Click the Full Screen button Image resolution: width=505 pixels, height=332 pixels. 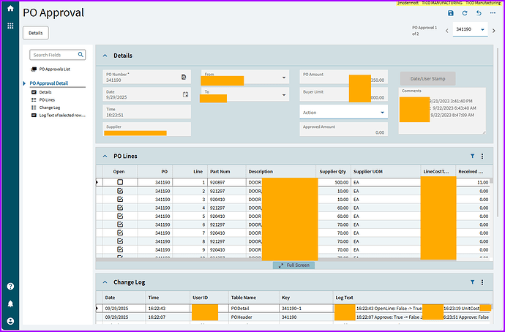pyautogui.click(x=293, y=265)
